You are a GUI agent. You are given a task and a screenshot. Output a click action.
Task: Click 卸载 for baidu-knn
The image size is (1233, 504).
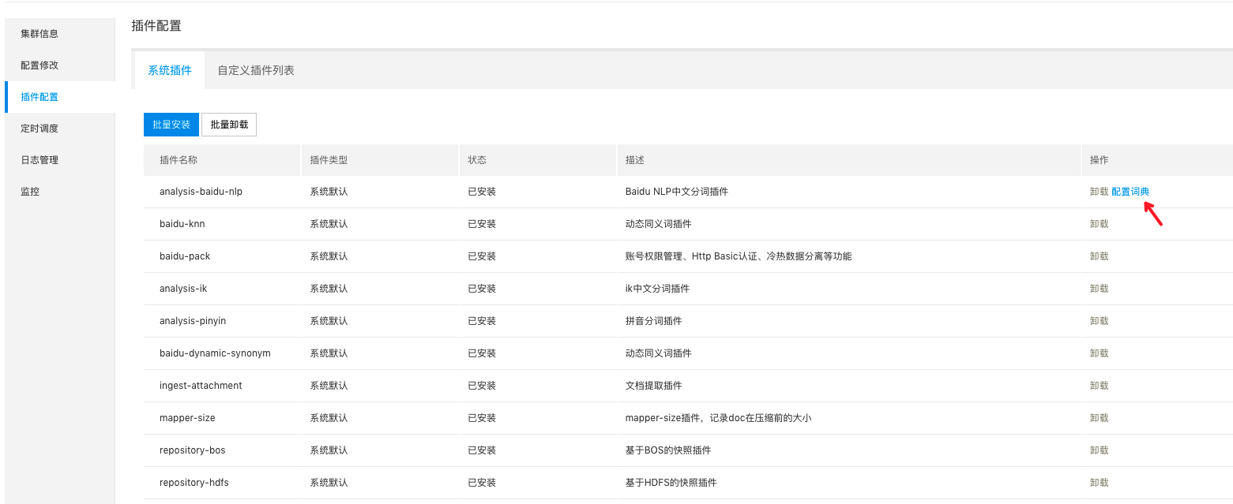(1099, 224)
